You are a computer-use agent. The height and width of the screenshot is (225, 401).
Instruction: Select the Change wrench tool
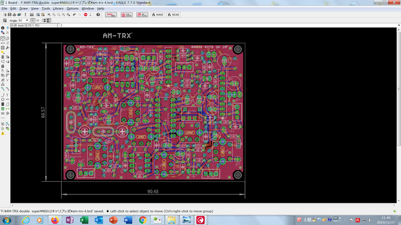[7, 49]
